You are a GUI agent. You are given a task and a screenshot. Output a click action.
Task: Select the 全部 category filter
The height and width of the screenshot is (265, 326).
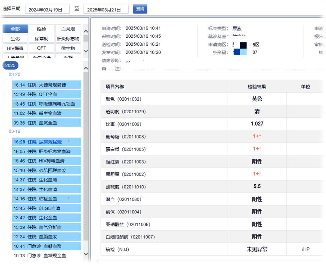click(15, 29)
